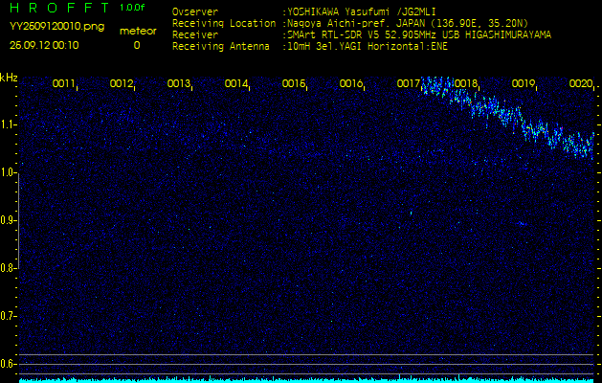Click the cyan amplitude strip at bottom
Screen dimensions: 602x383
tap(301, 379)
